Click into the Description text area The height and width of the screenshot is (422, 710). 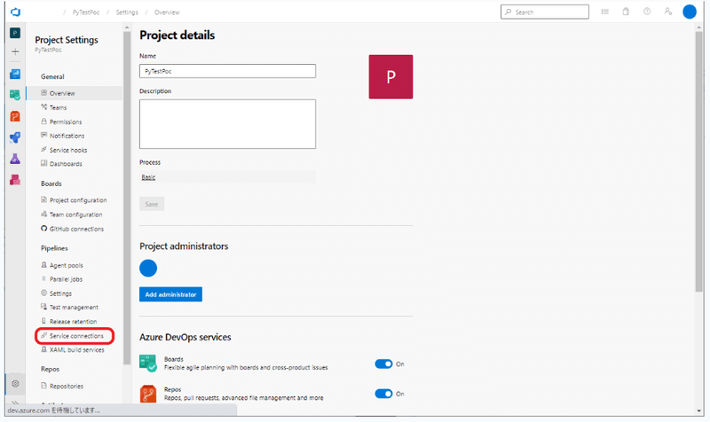point(228,124)
